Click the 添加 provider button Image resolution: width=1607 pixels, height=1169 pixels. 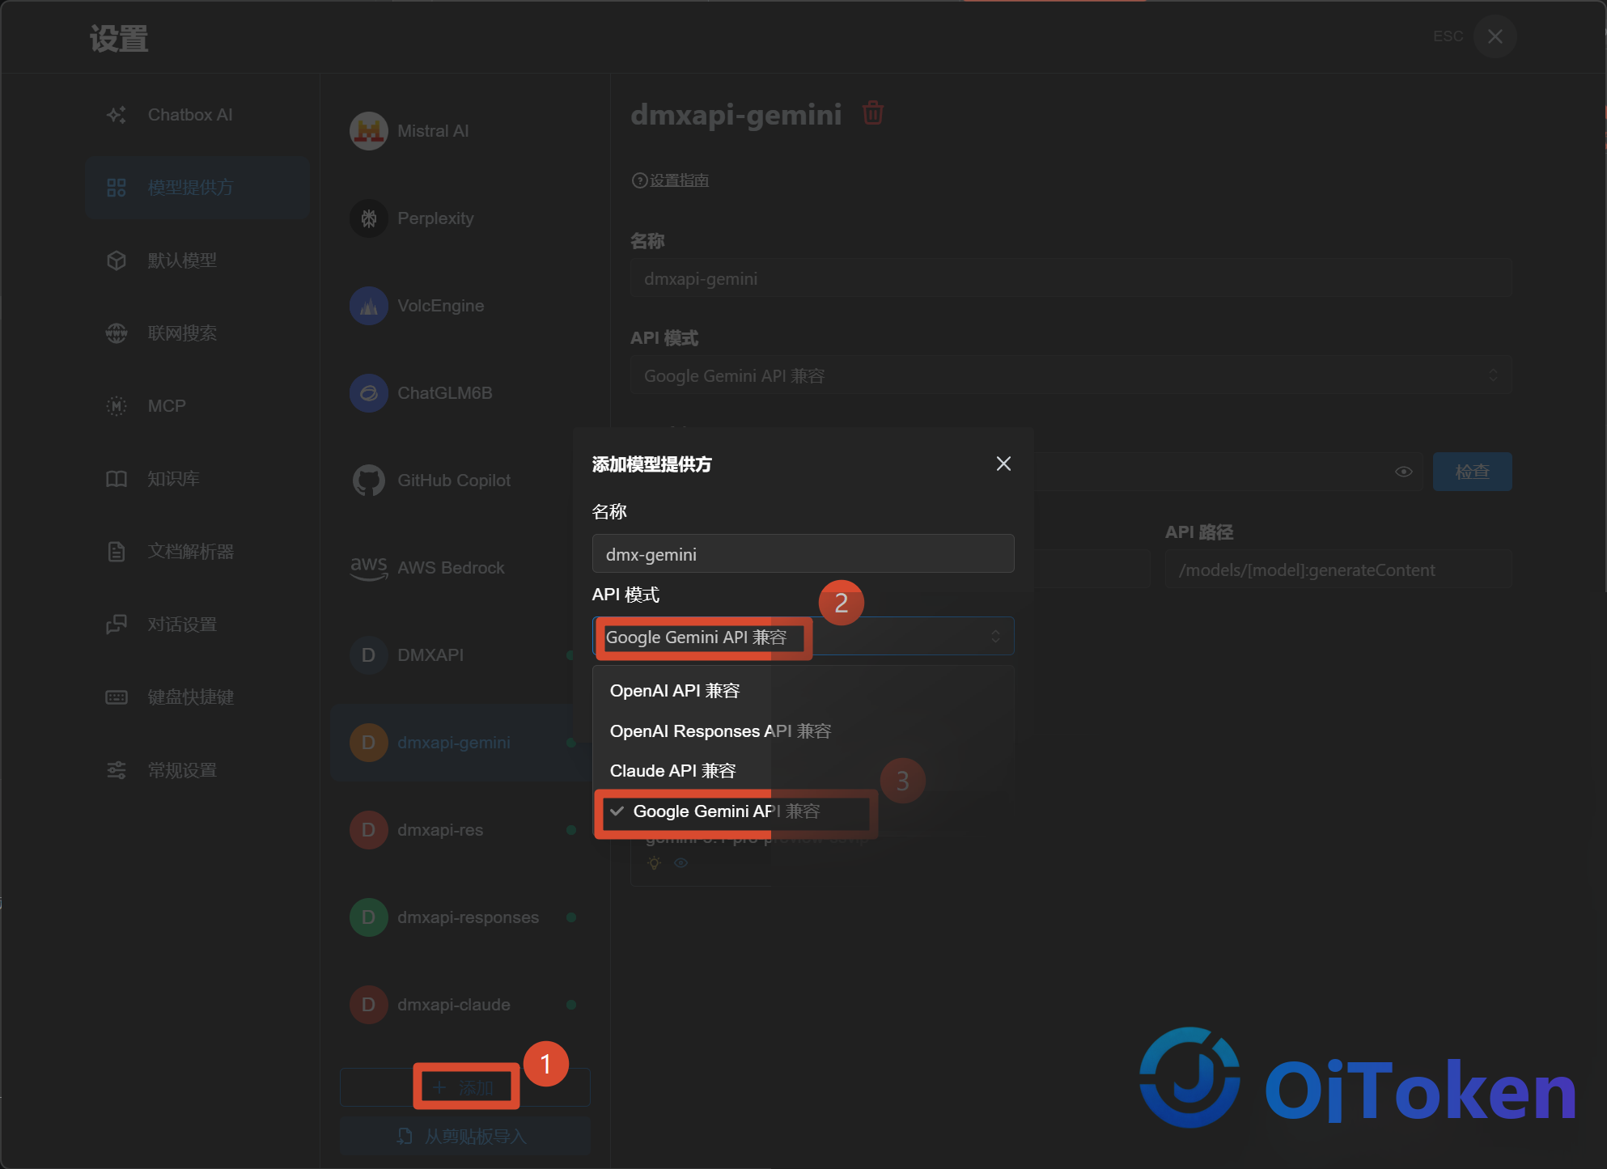tap(465, 1087)
